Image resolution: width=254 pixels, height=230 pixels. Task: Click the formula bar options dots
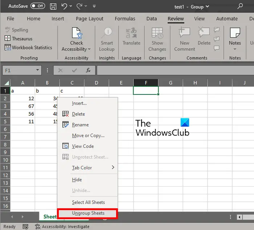coord(47,70)
